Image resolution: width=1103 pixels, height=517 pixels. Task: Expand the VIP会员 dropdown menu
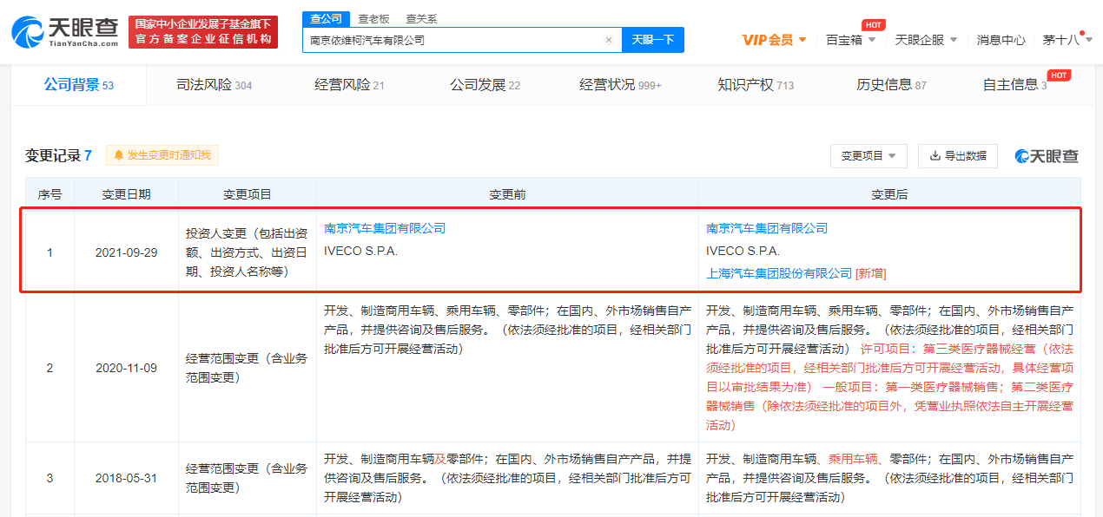pos(774,40)
